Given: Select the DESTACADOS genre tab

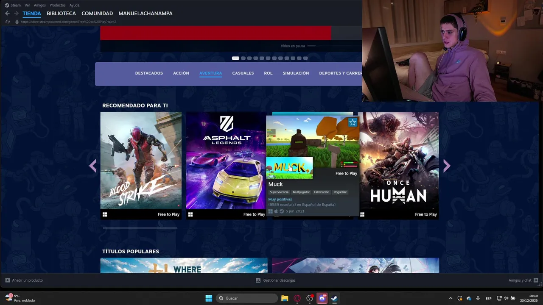Looking at the screenshot, I should 149,73.
